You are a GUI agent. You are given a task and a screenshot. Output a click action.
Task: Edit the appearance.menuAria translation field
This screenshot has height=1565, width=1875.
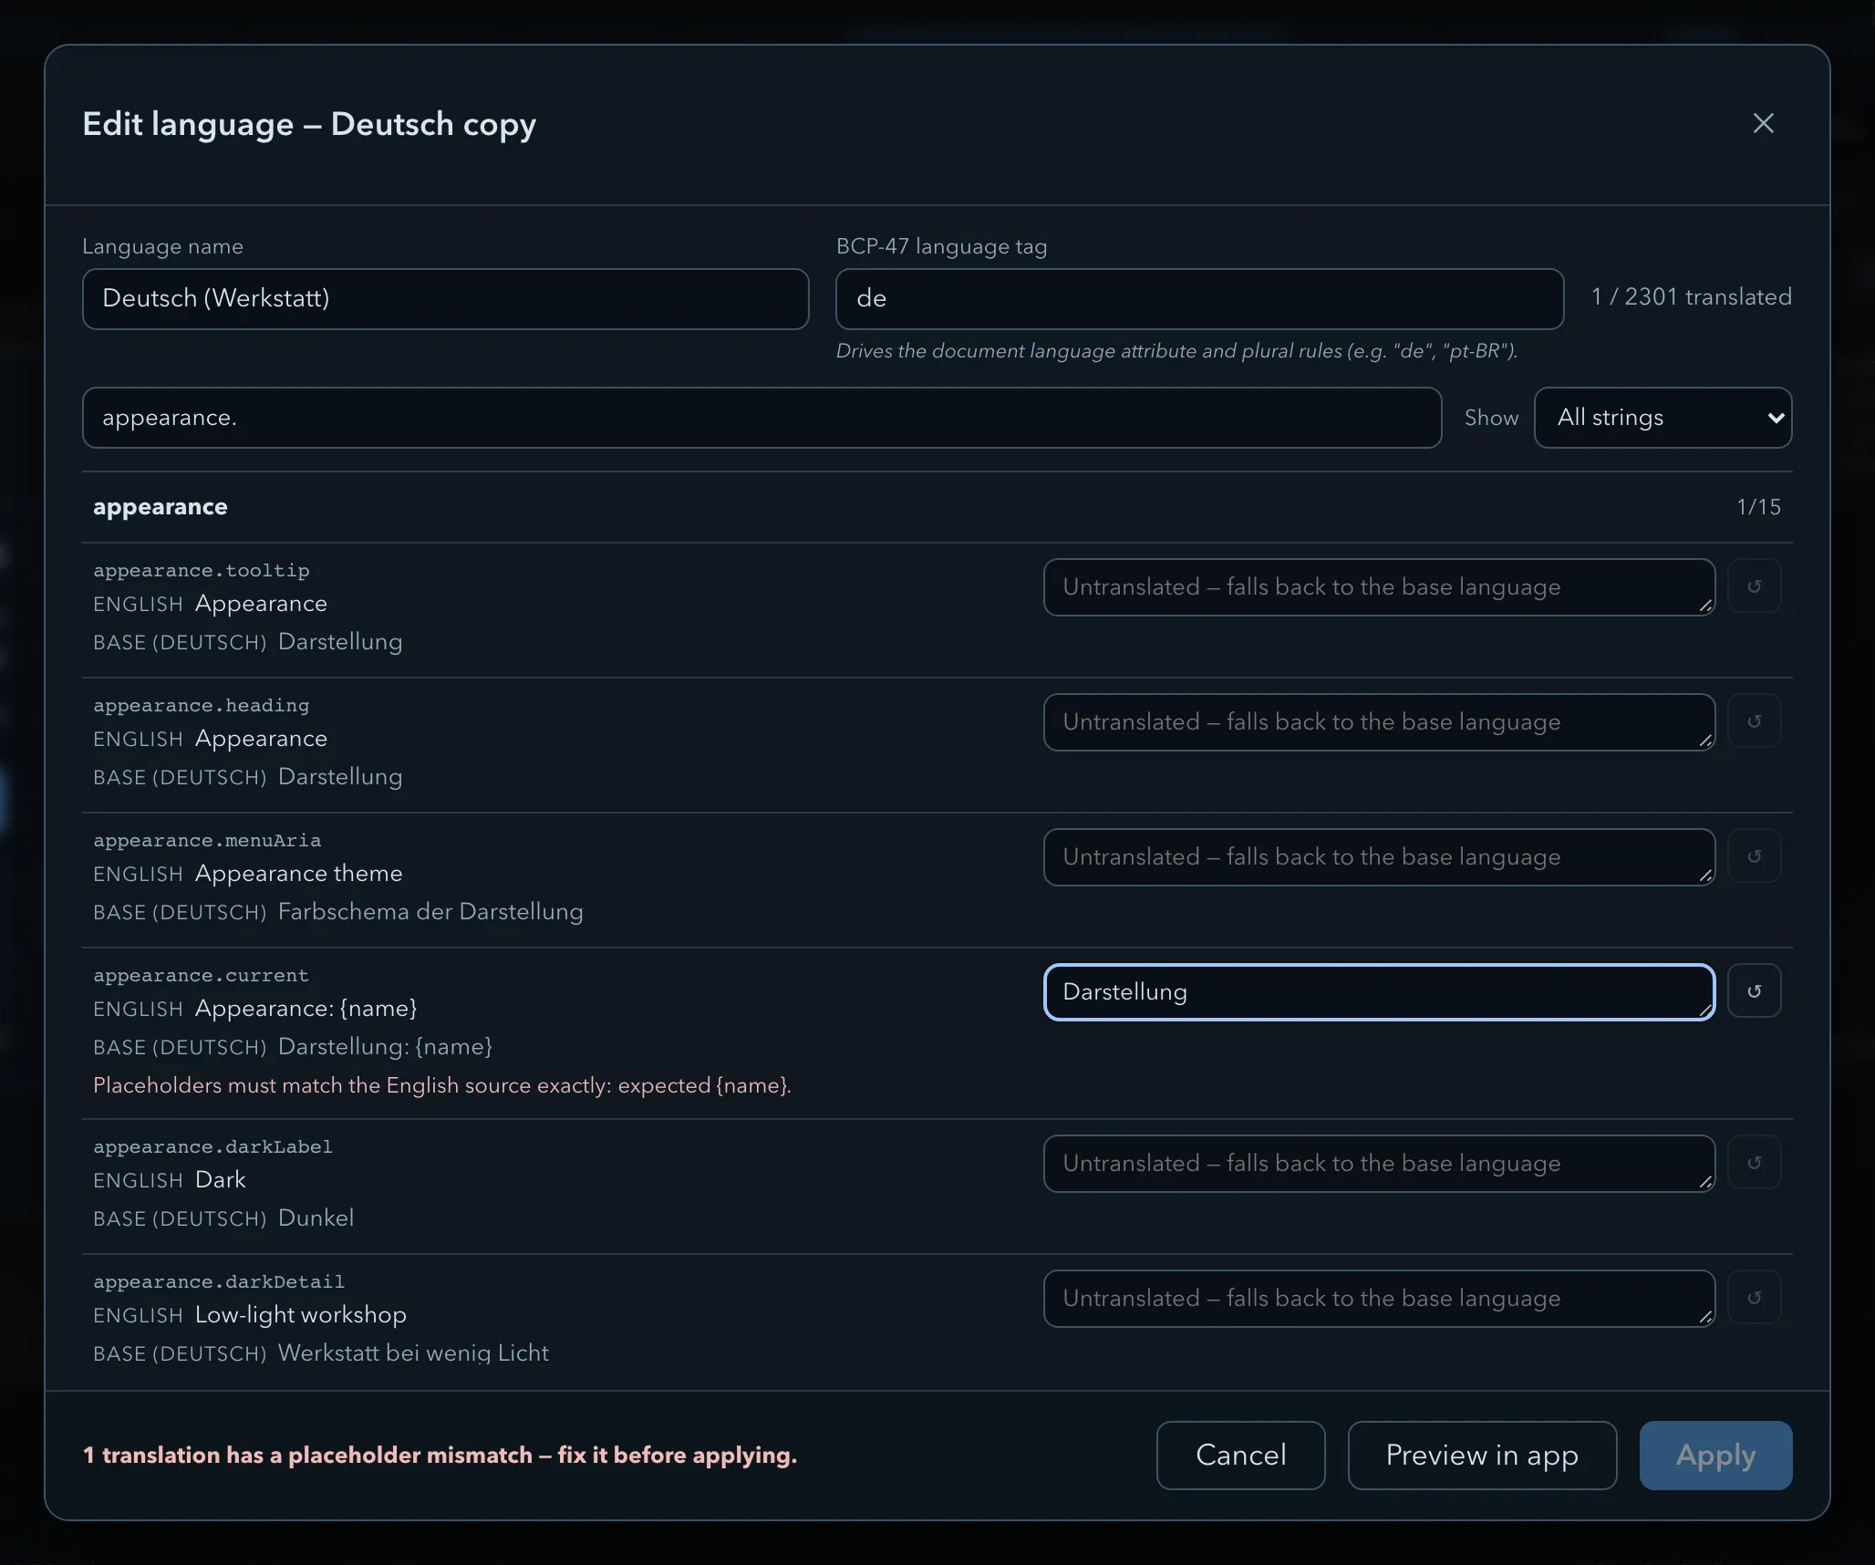(1379, 857)
